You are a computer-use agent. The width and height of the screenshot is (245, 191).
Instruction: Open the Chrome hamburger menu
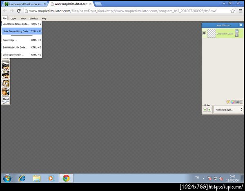click(x=241, y=11)
